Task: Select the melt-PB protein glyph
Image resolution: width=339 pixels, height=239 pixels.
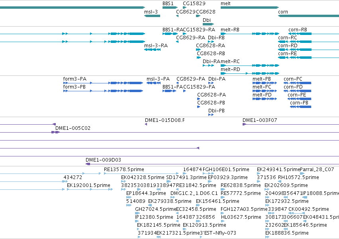Action: coord(265,83)
